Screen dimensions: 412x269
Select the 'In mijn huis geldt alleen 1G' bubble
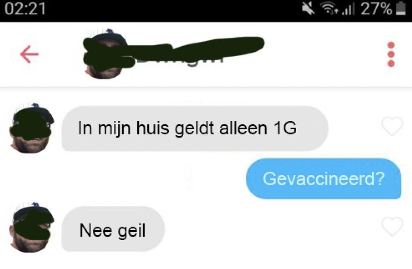pyautogui.click(x=195, y=129)
